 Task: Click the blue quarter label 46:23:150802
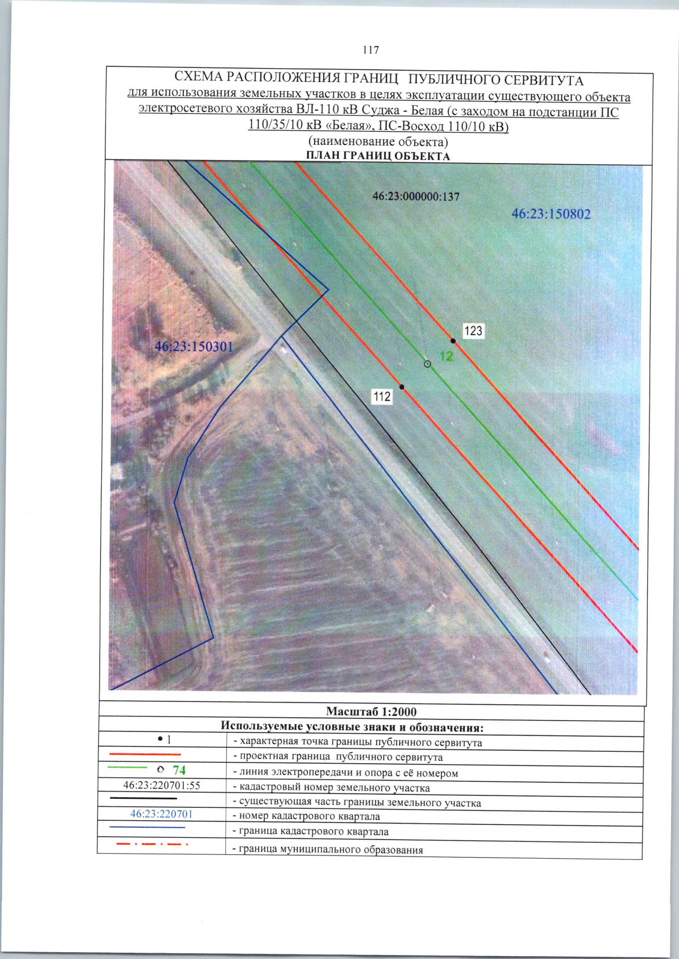click(x=551, y=214)
